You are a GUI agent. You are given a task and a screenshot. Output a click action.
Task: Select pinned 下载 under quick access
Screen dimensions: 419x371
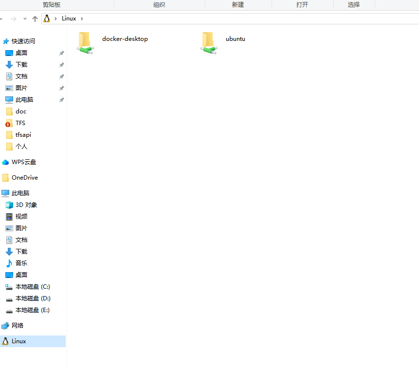point(21,65)
